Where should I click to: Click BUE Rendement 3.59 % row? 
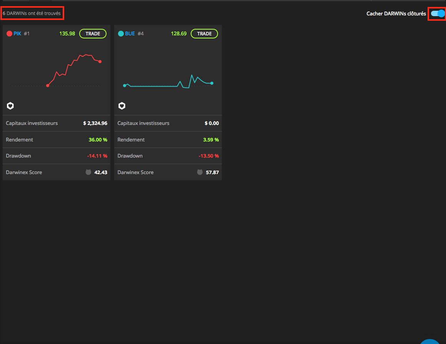[x=168, y=140]
